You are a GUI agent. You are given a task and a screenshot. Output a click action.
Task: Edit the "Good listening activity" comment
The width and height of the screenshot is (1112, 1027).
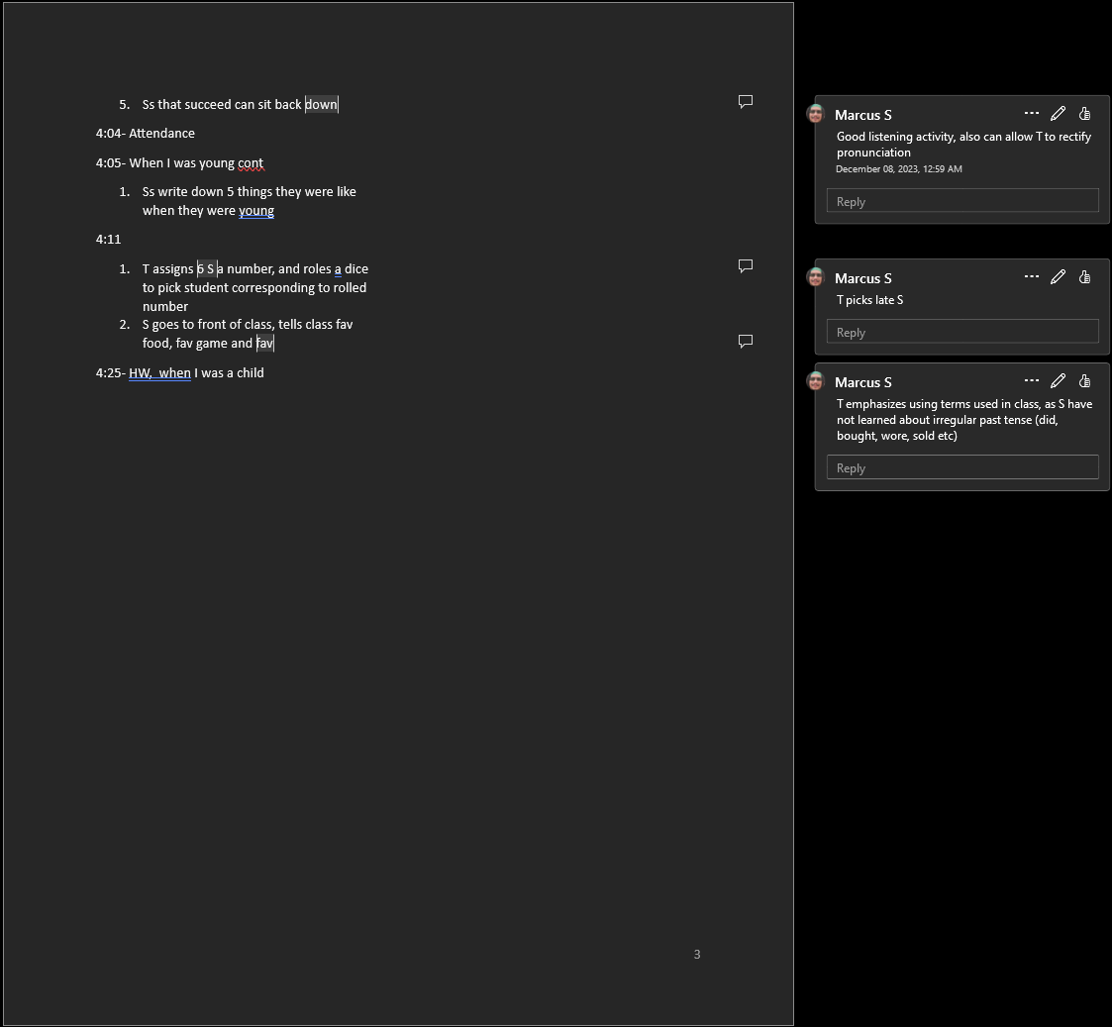(1058, 114)
